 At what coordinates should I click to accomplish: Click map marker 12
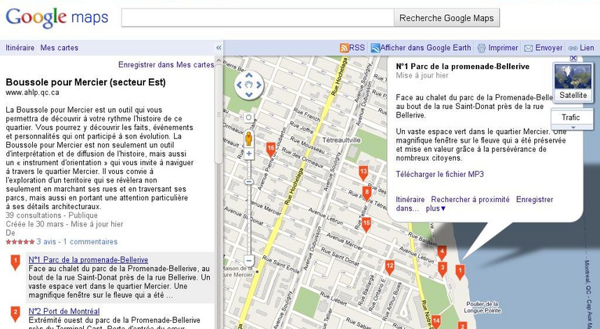coord(389,267)
